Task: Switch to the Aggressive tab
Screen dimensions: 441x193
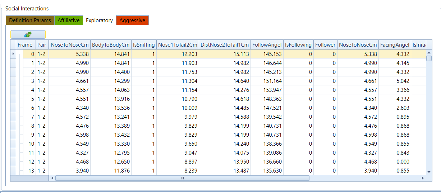Action: [132, 20]
